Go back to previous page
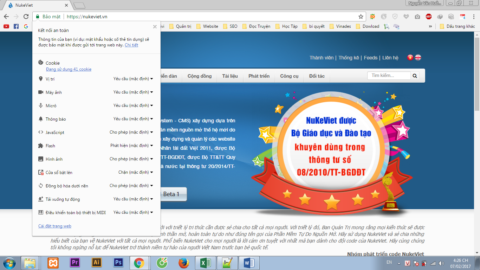480x270 pixels. (6, 17)
